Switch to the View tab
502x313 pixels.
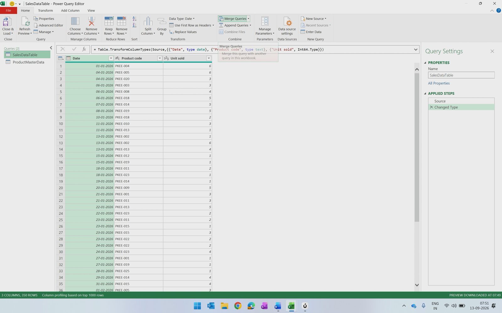tap(91, 11)
